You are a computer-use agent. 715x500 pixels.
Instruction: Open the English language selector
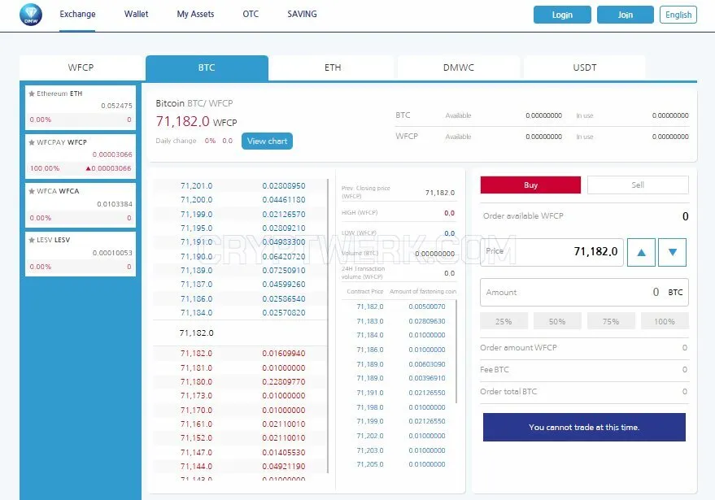(x=678, y=15)
